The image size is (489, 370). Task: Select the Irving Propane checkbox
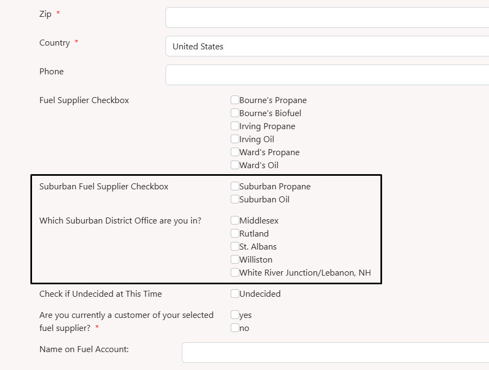[x=235, y=126]
